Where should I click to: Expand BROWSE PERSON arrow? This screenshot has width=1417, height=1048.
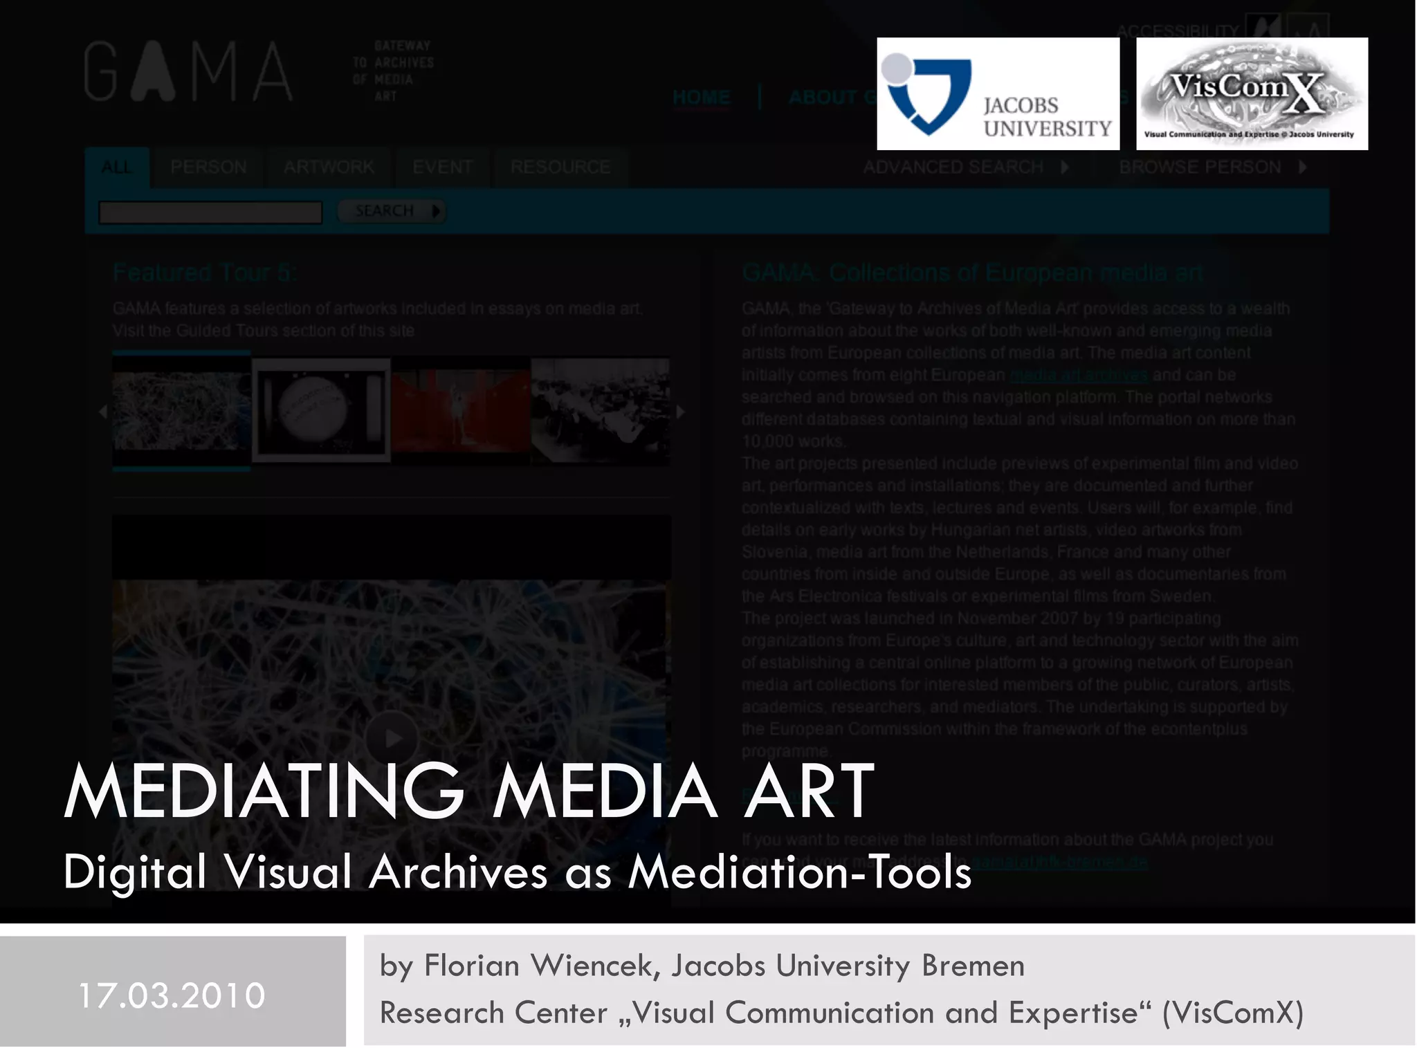pyautogui.click(x=1302, y=167)
